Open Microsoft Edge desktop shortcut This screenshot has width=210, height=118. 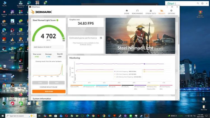pos(4,32)
